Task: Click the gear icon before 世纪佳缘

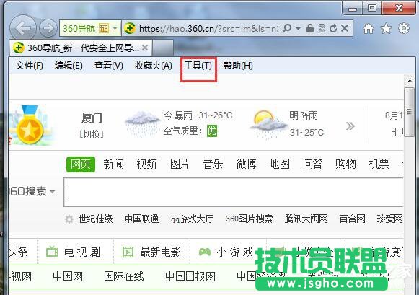Action: [69, 219]
